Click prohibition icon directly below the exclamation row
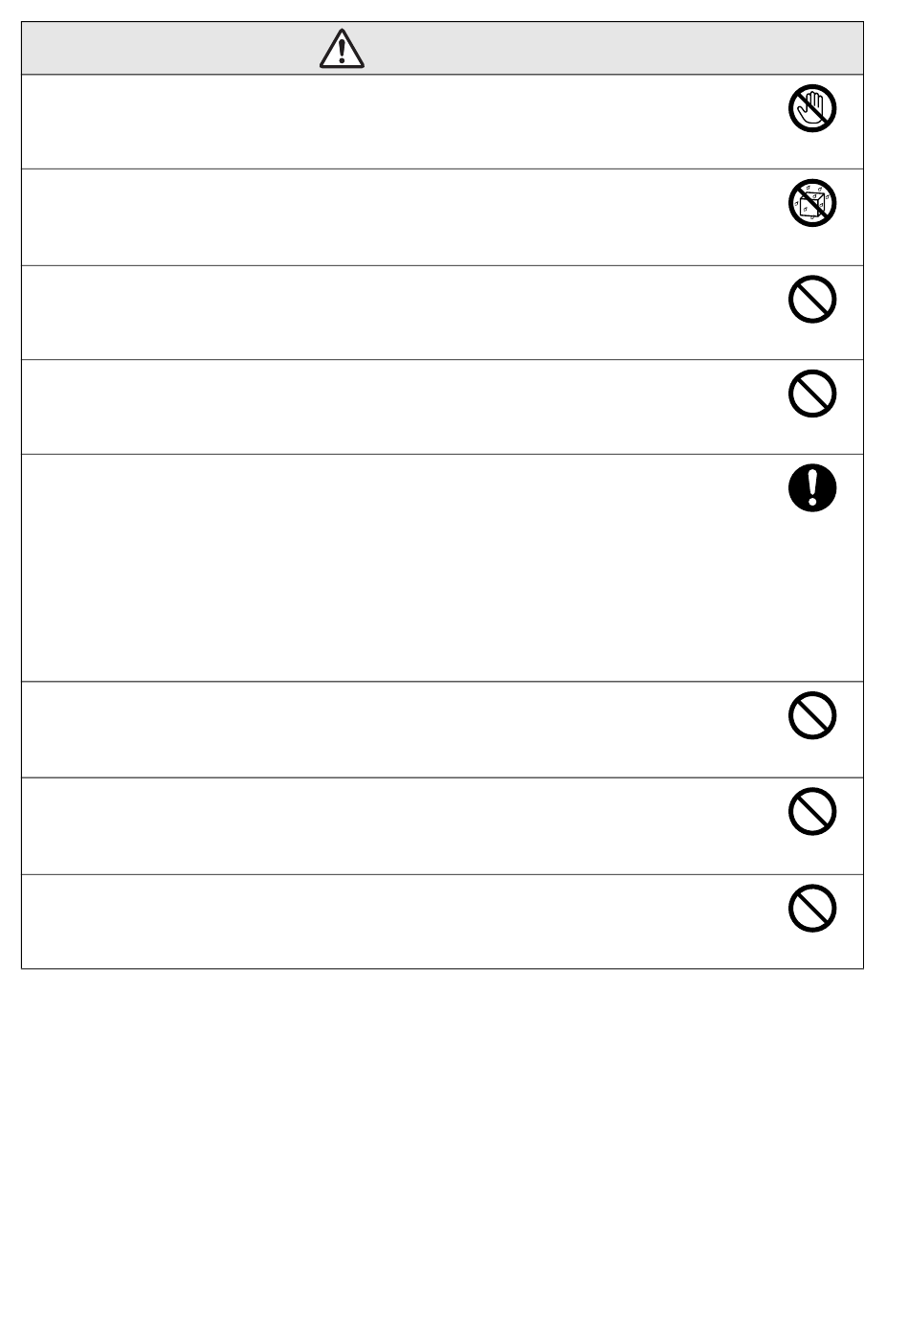Screen dimensions: 909x1329 coord(812,715)
